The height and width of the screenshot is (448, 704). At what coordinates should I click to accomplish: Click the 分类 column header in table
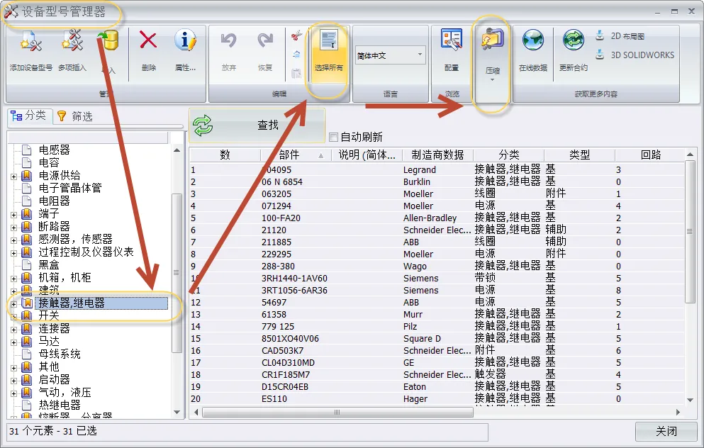pyautogui.click(x=509, y=155)
